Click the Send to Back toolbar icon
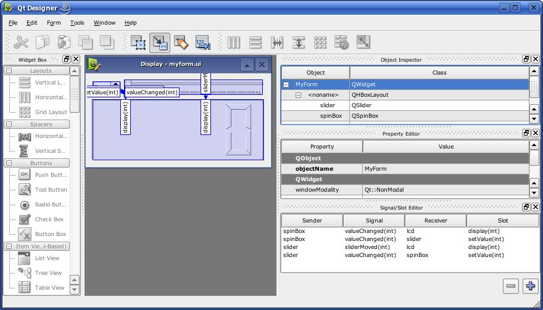This screenshot has height=310, width=543. [x=86, y=43]
